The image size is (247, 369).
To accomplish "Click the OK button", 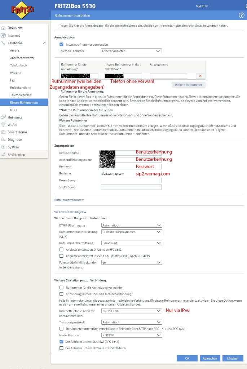I will [187, 359].
